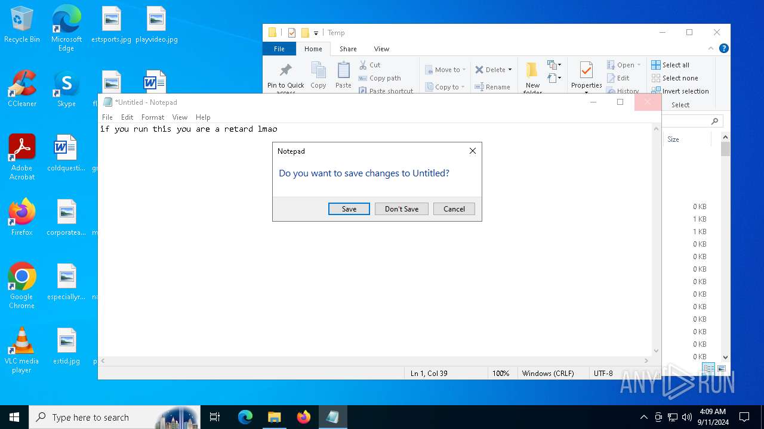Open the Windows Start menu
This screenshot has width=764, height=429.
coord(14,417)
